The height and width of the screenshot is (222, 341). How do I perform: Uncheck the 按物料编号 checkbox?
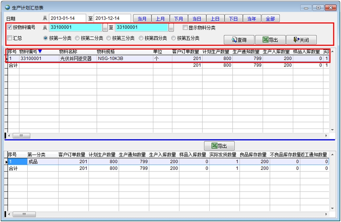[10, 28]
